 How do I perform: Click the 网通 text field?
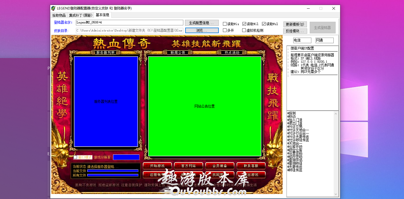coord(324,40)
